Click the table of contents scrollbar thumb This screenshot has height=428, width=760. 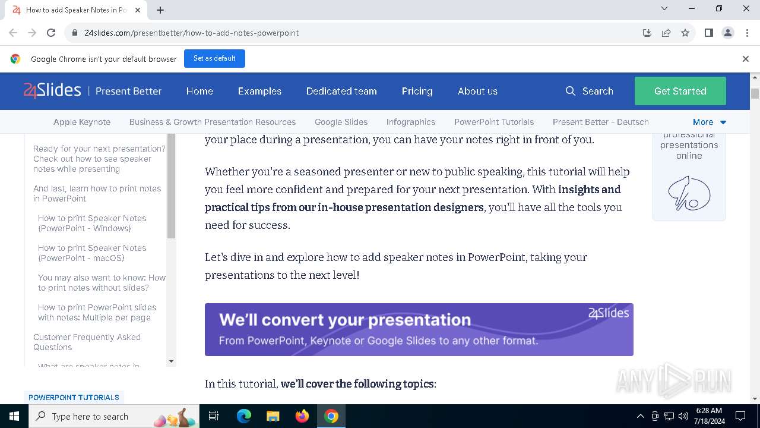pyautogui.click(x=172, y=187)
